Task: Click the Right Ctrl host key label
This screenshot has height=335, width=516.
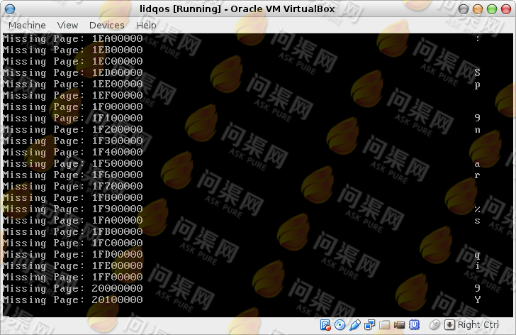Action: (478, 325)
